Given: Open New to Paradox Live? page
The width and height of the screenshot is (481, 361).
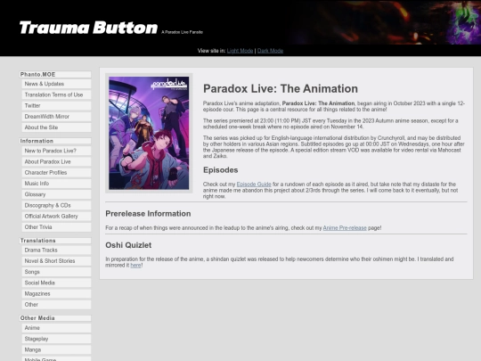Looking at the screenshot, I should (56, 151).
